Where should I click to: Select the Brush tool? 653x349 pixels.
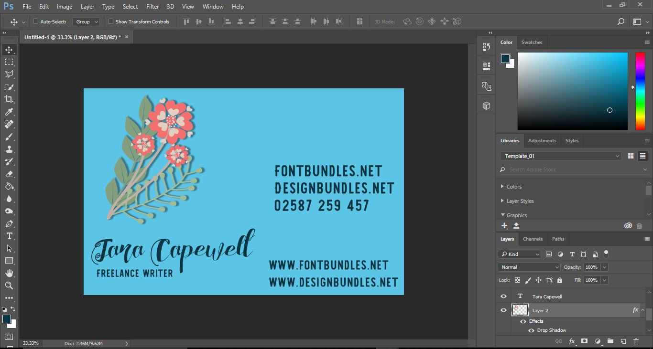tap(9, 137)
